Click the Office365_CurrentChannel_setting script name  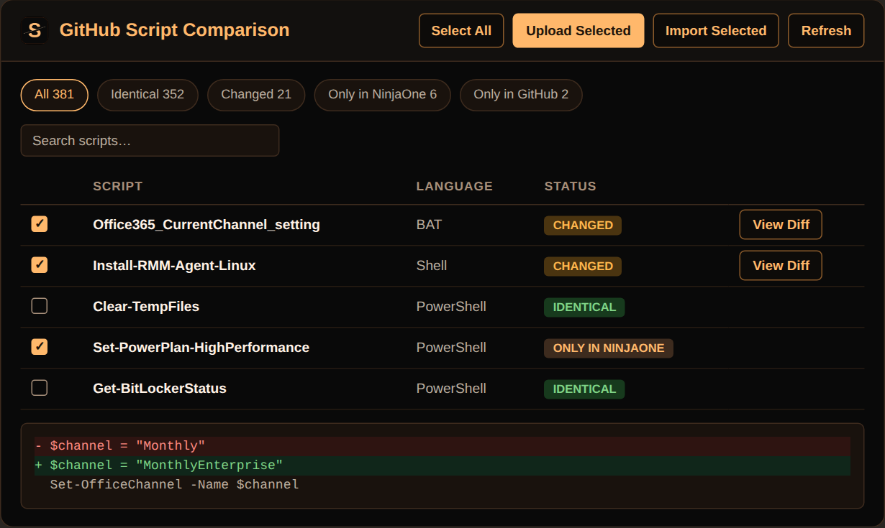click(206, 225)
